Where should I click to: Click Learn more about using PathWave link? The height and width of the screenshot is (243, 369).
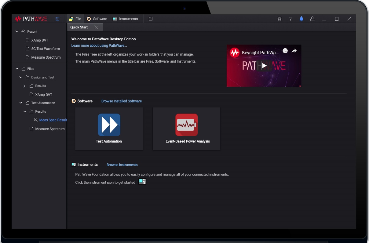[x=99, y=45]
